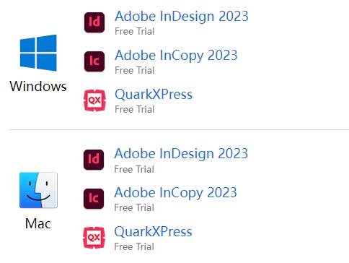Click the Mac Finder face icon

(x=38, y=190)
